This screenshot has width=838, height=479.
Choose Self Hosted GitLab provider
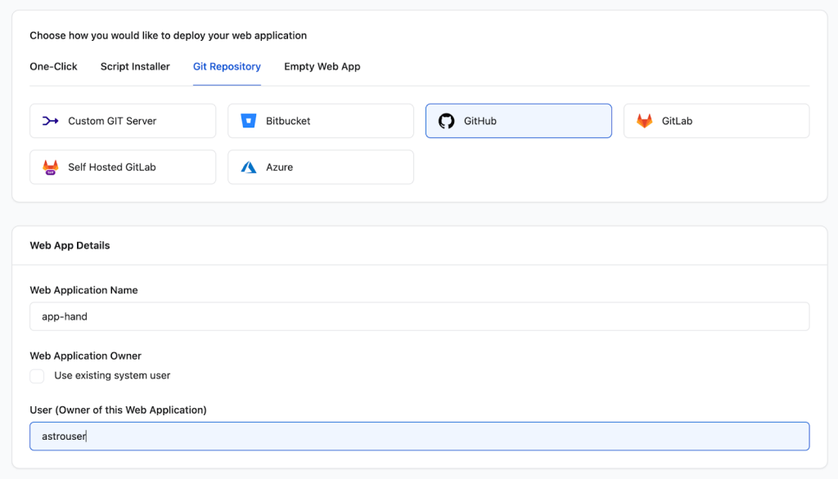[x=123, y=167]
